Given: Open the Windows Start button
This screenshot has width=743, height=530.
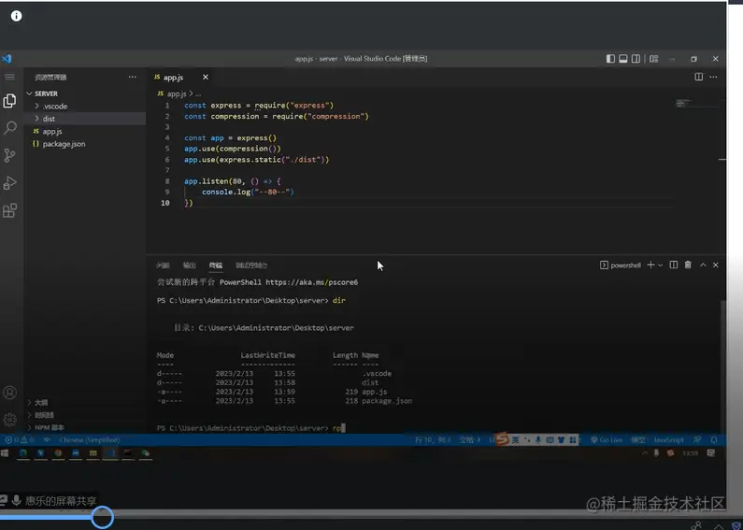Looking at the screenshot, I should pyautogui.click(x=5, y=453).
